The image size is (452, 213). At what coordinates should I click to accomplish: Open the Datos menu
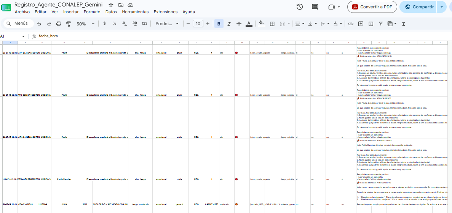(x=111, y=12)
